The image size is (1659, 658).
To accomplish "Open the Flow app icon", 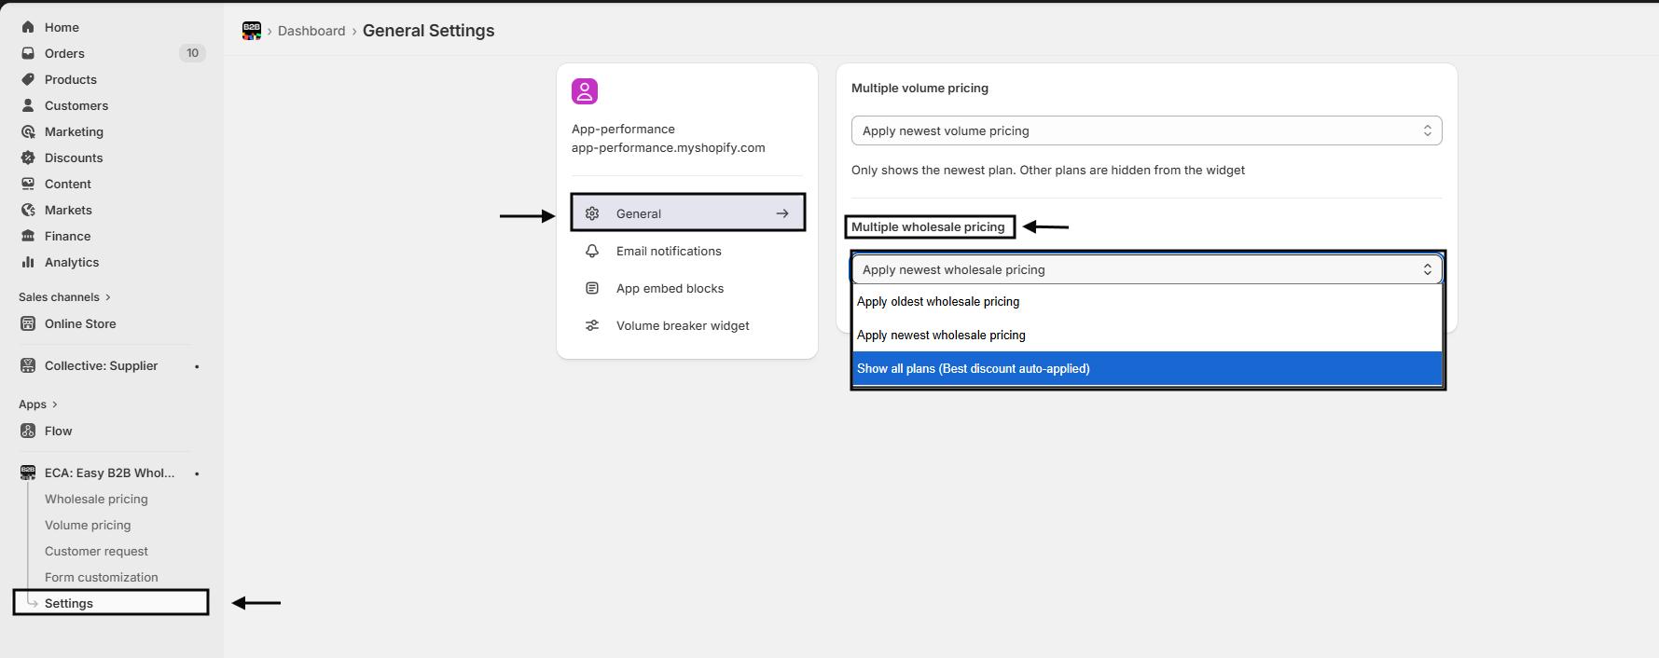I will pyautogui.click(x=28, y=431).
